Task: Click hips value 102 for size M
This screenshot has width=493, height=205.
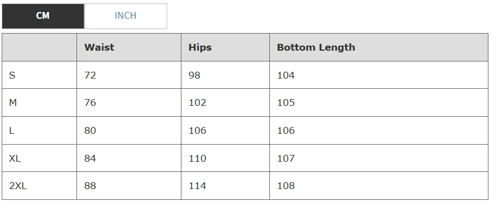Action: [x=197, y=103]
